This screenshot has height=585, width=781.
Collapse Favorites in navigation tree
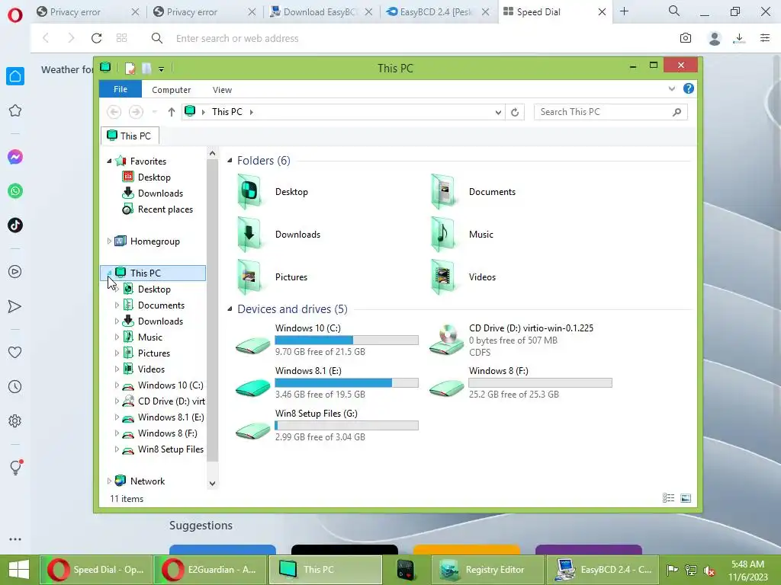tap(109, 161)
